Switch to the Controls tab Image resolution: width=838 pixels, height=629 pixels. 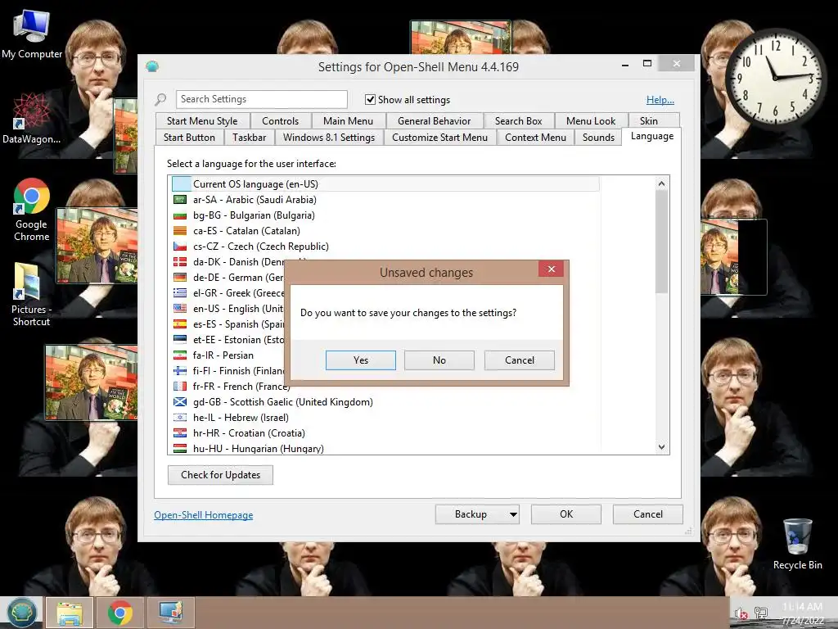(281, 121)
